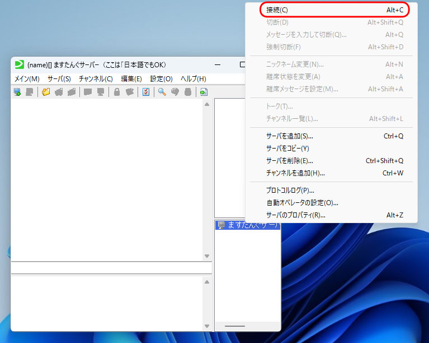Open the メイン(M) menu
This screenshot has width=429, height=343.
[27, 79]
